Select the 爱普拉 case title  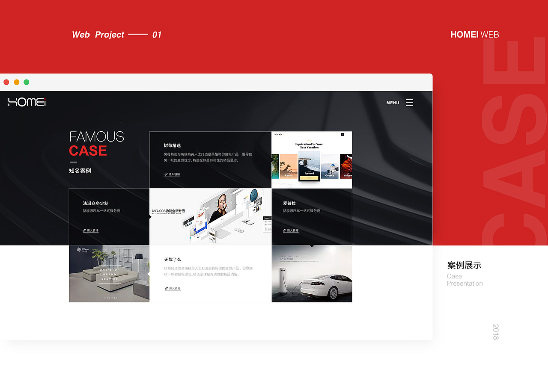click(289, 204)
